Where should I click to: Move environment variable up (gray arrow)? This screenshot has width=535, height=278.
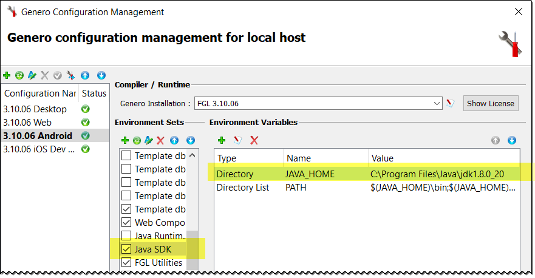click(x=496, y=140)
